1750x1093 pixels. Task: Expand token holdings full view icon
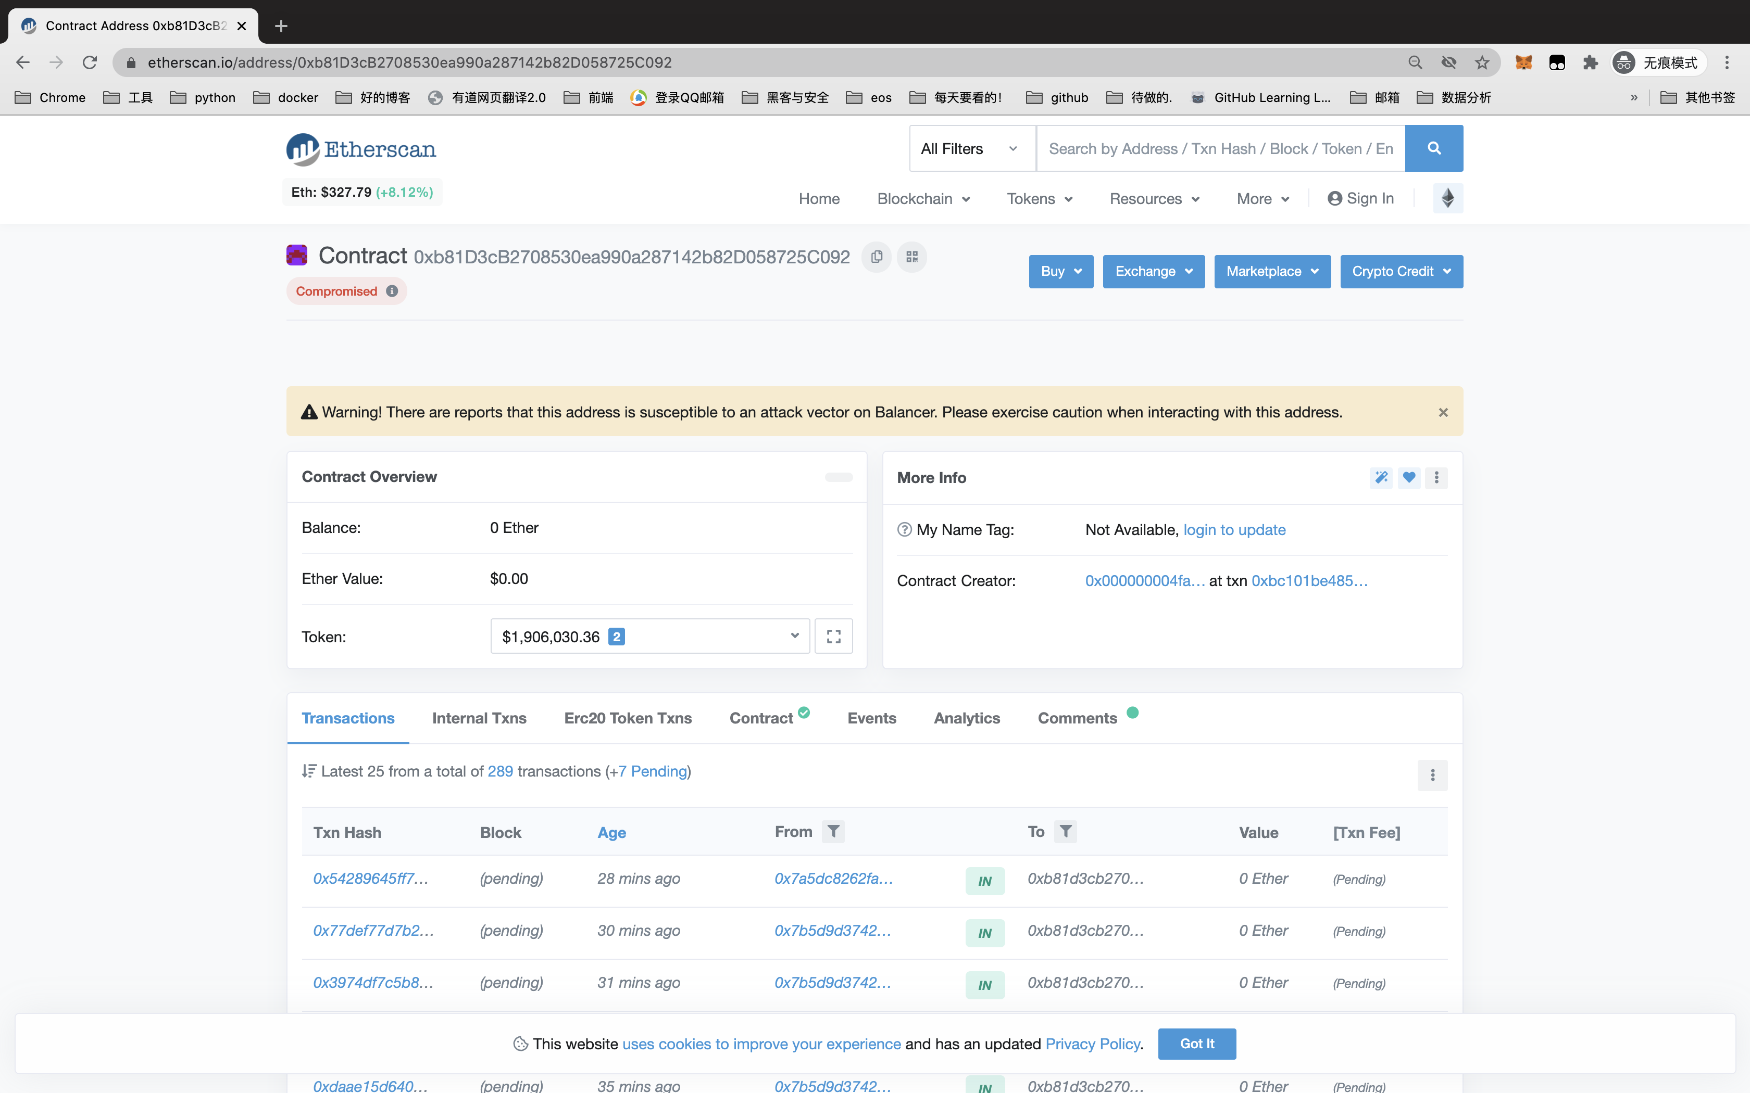[833, 636]
